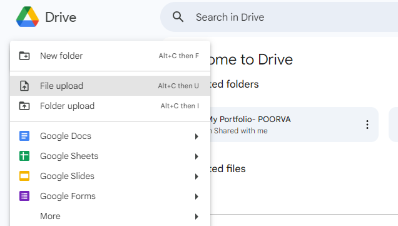Click the blue Google Docs icon
Viewport: 398px width, 226px height.
click(x=24, y=136)
